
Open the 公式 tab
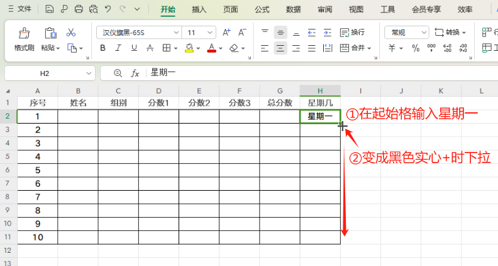(262, 9)
